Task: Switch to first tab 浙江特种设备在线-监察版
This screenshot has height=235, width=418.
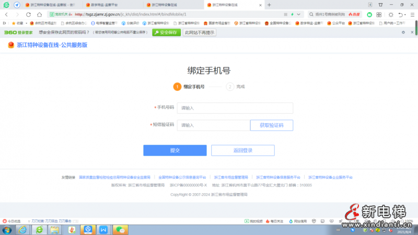Action: (x=51, y=5)
